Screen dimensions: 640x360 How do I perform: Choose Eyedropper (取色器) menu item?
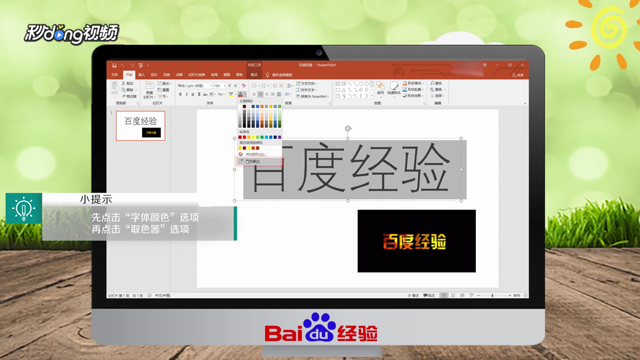(x=259, y=161)
